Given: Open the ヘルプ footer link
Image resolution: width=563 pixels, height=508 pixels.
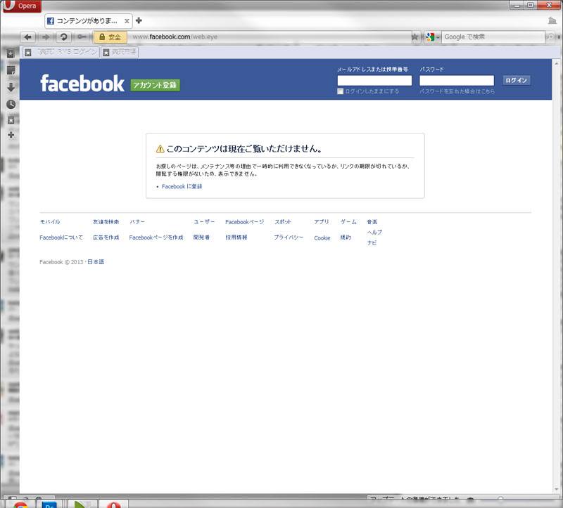Looking at the screenshot, I should point(374,233).
